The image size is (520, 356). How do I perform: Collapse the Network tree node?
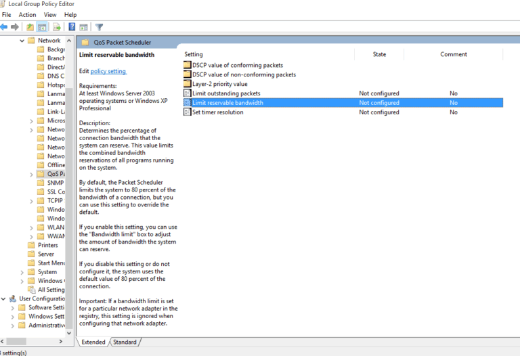click(x=22, y=41)
